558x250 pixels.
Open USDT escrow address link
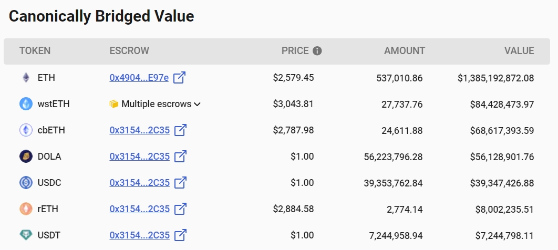click(140, 235)
